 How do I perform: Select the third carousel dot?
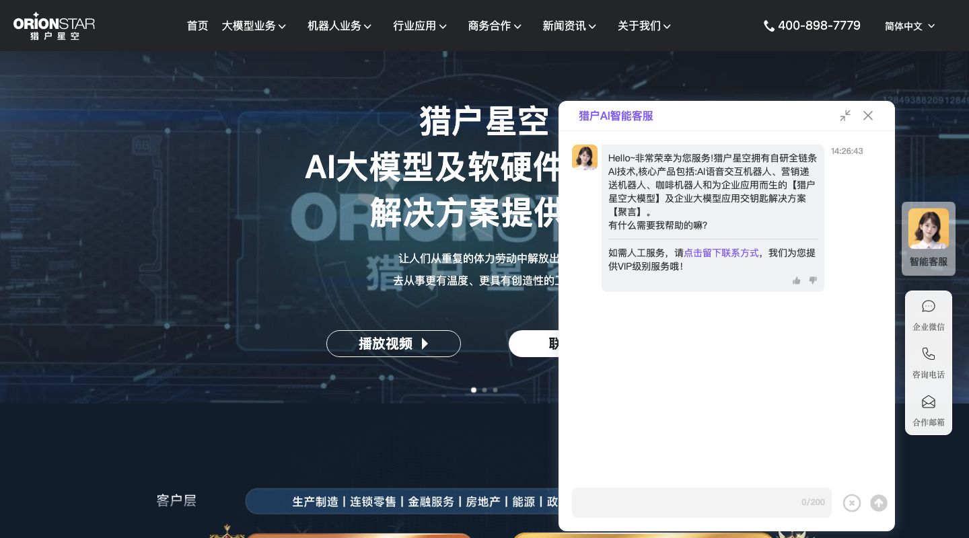click(x=495, y=390)
